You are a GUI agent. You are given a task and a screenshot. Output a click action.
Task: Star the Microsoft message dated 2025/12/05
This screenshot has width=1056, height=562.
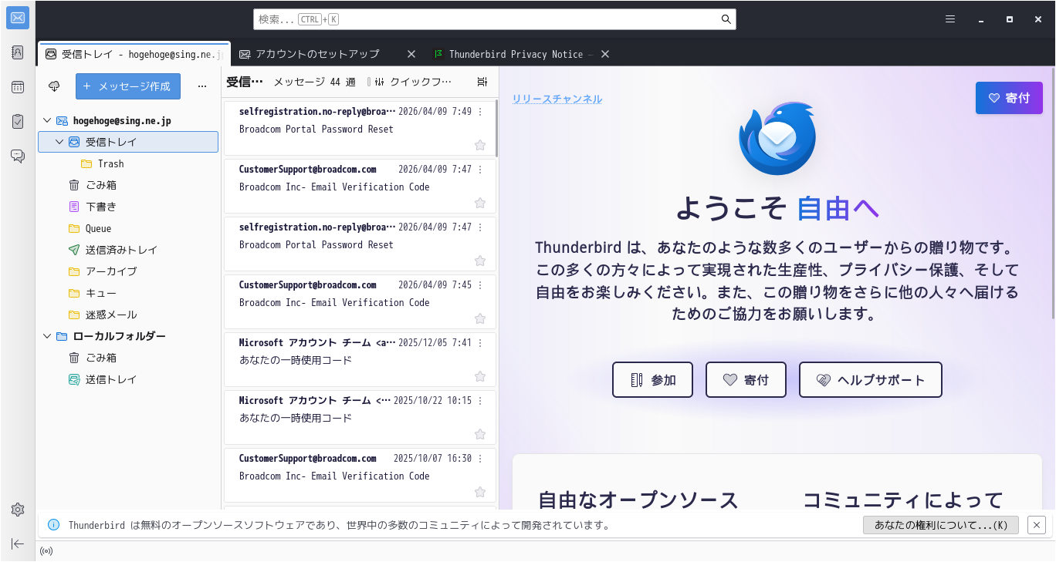point(480,376)
